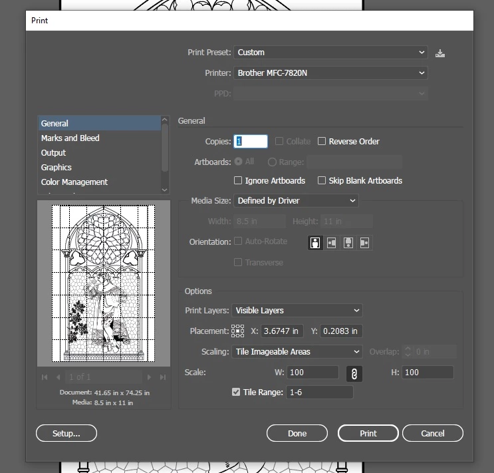Go to previous preview page
This screenshot has height=473, width=494.
click(x=58, y=377)
